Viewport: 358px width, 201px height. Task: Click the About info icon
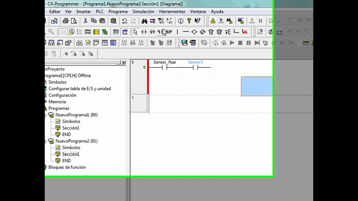tap(181, 21)
